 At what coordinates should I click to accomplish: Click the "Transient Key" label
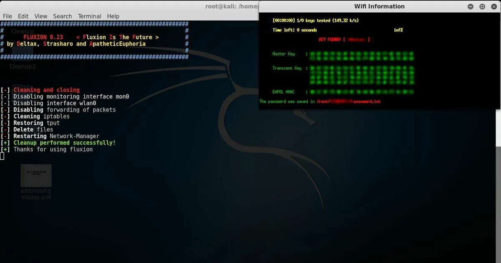pyautogui.click(x=287, y=68)
